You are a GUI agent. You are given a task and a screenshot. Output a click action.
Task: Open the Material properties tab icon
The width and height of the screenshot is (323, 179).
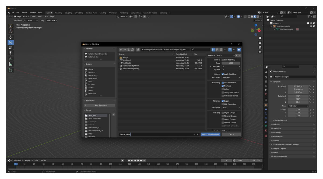coord(266,131)
